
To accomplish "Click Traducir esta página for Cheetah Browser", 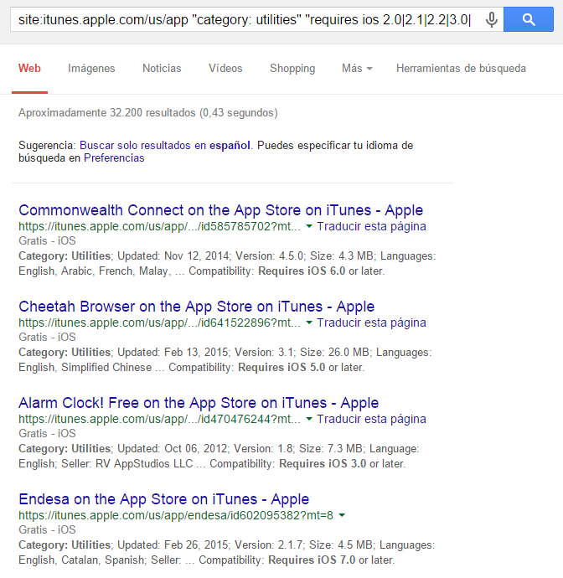I will 371,323.
